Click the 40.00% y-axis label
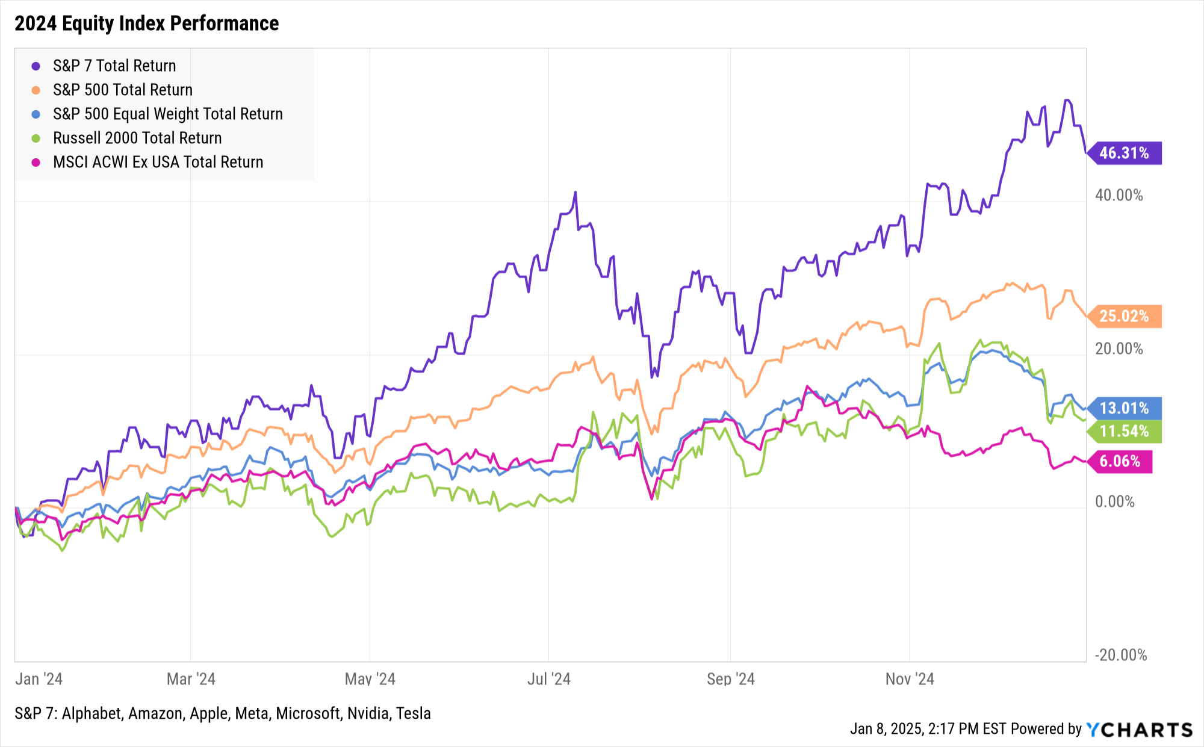1204x747 pixels. (x=1119, y=195)
